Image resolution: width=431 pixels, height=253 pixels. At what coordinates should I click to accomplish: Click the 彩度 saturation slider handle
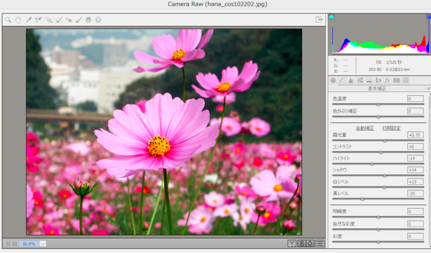(378, 242)
